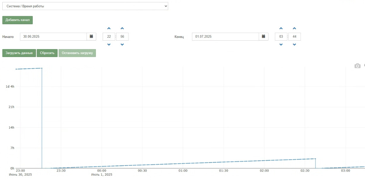Edit the Конец date field 01.07.2025
The height and width of the screenshot is (180, 365).
[225, 37]
